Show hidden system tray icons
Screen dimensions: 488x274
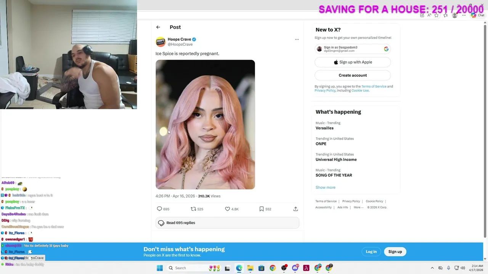[x=432, y=268]
